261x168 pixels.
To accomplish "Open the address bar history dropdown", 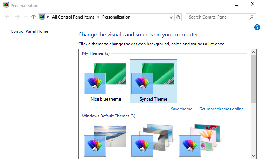I will (171, 17).
